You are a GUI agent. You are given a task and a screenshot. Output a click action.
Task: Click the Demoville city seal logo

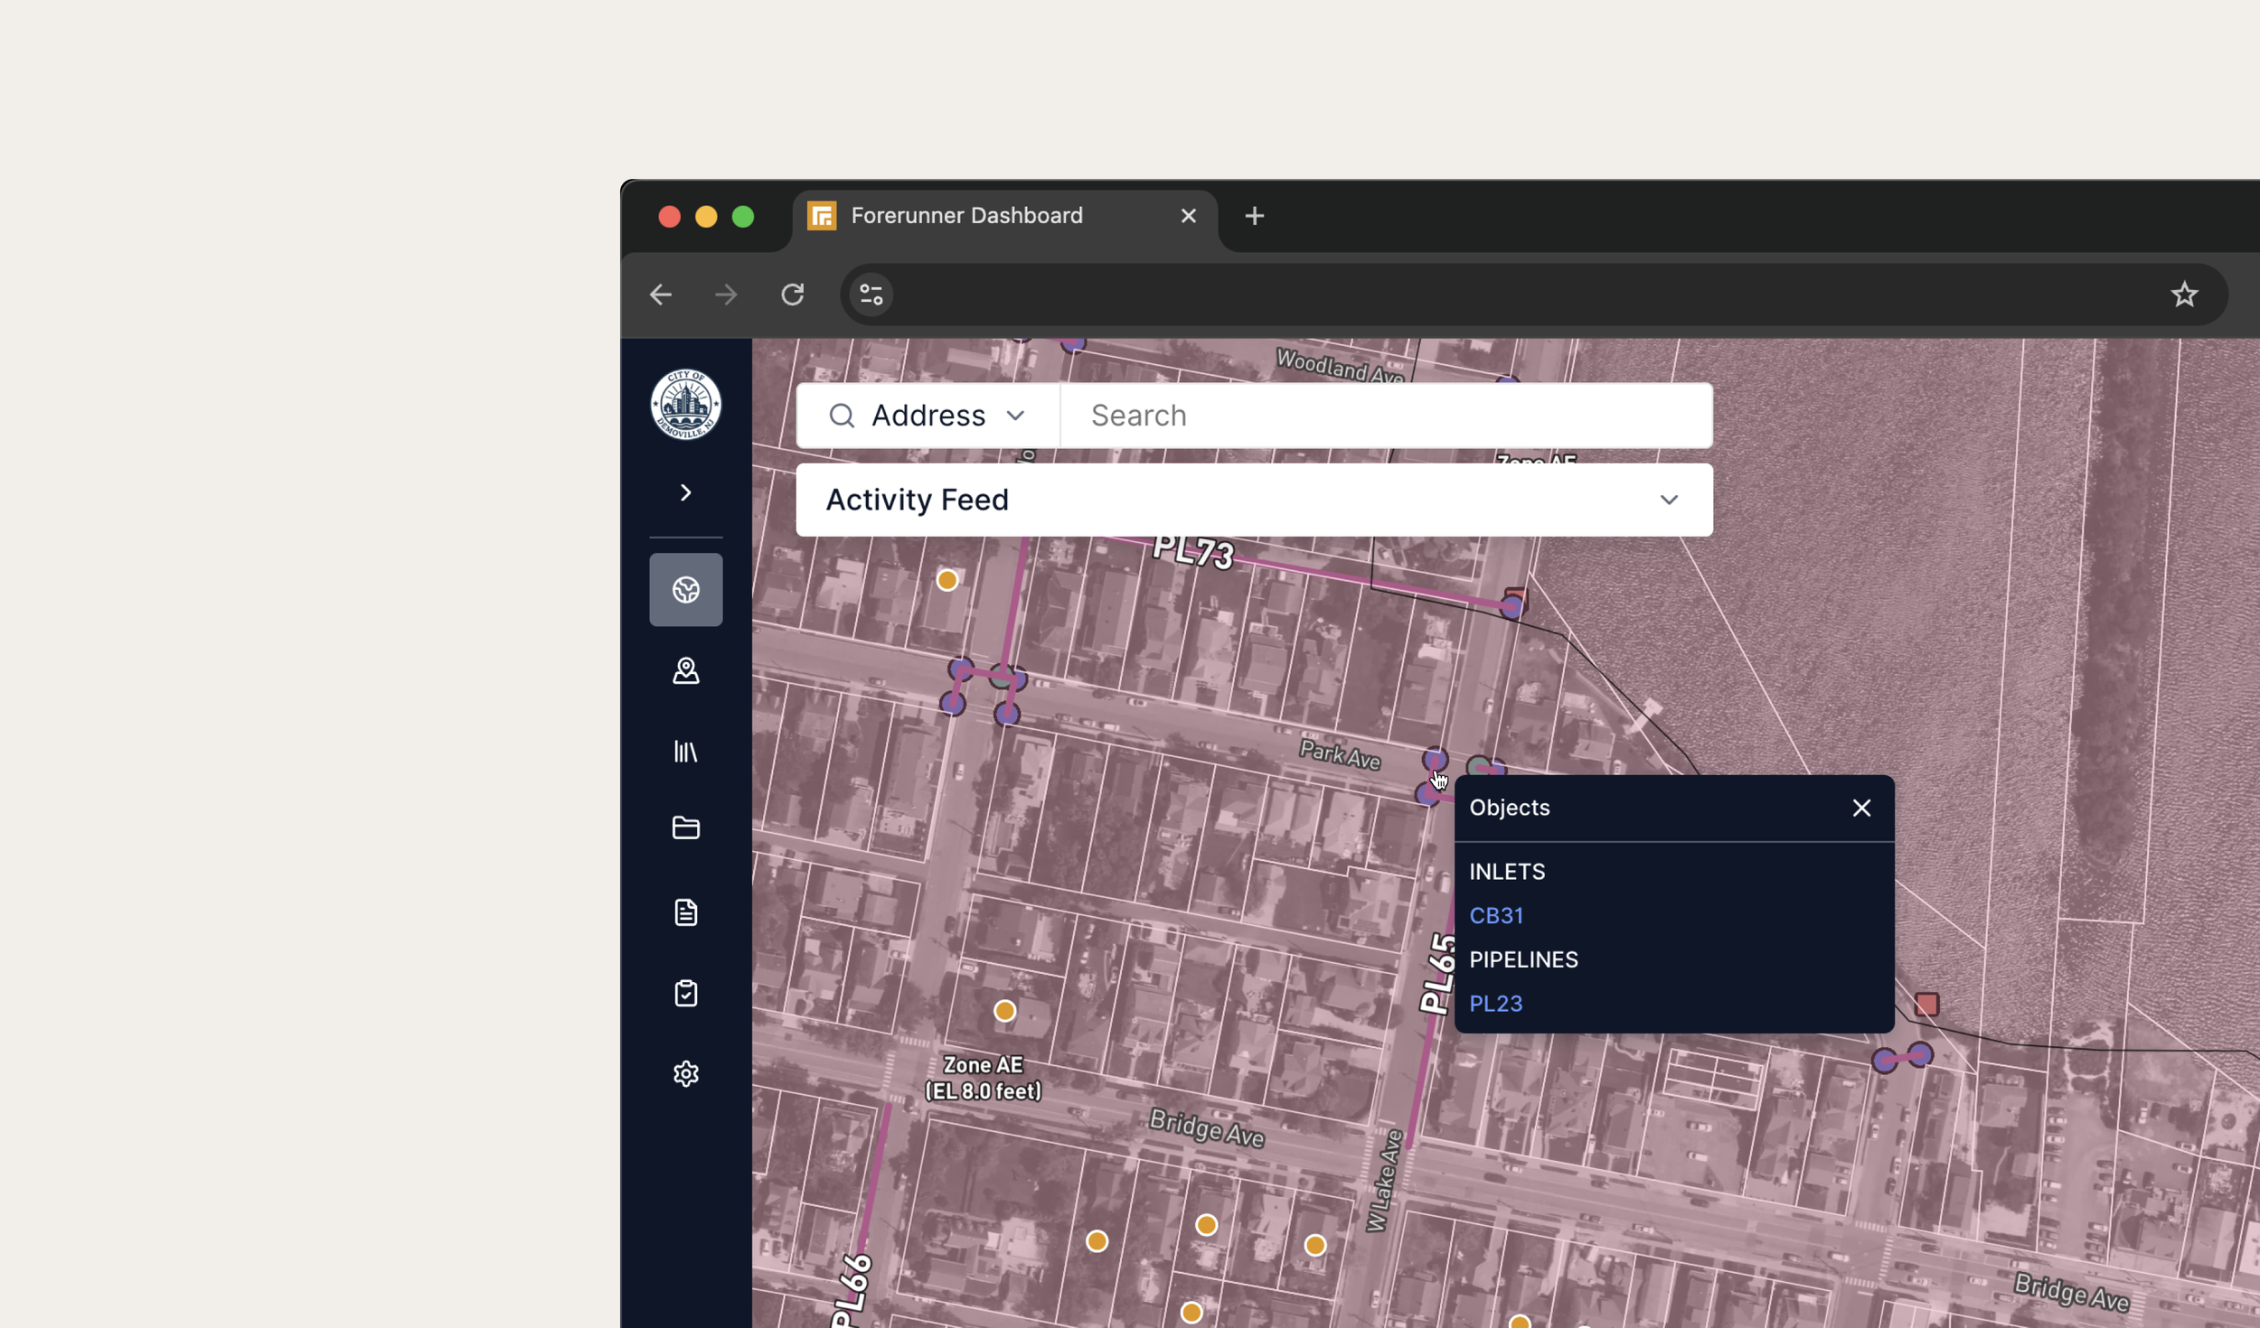(x=685, y=404)
